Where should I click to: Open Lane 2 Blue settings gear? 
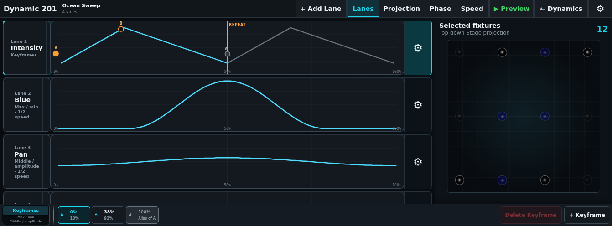pyautogui.click(x=418, y=105)
